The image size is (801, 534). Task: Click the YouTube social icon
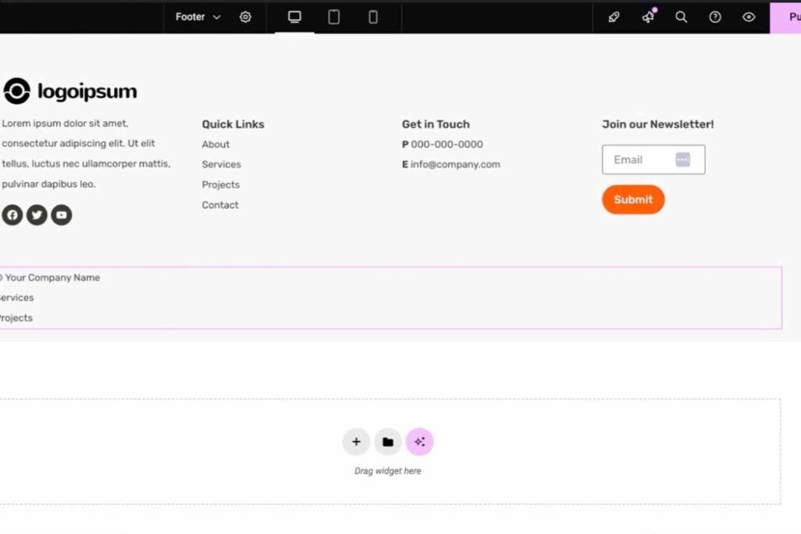tap(62, 215)
